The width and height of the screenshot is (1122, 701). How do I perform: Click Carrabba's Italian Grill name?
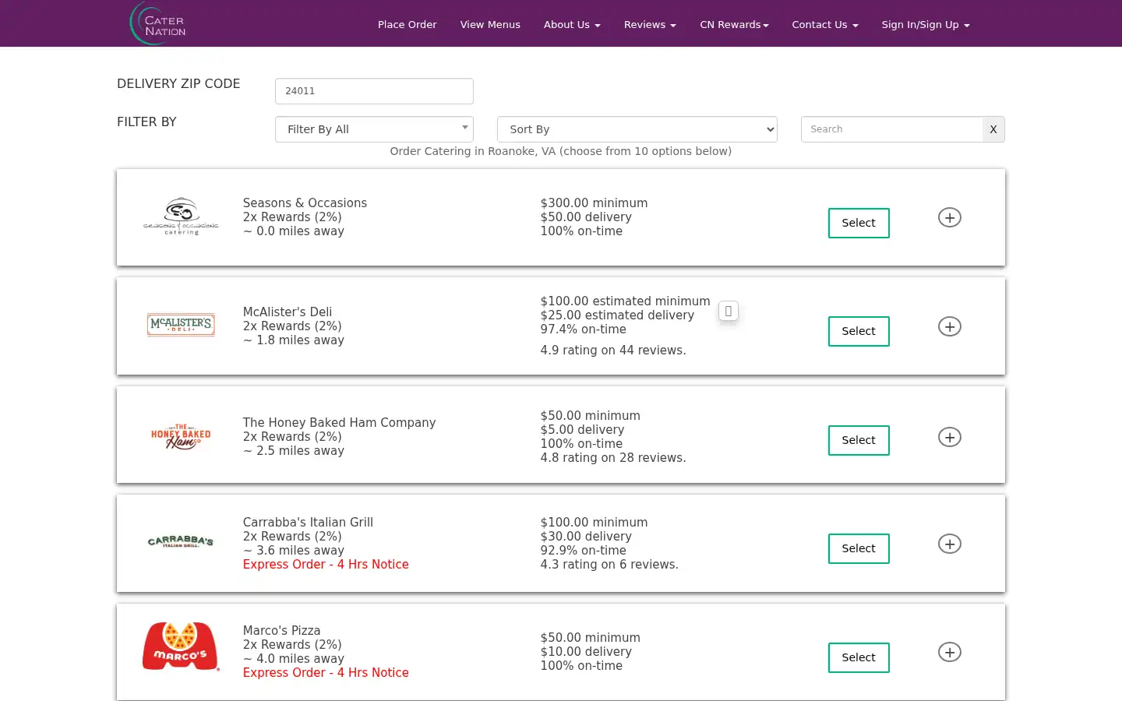click(x=308, y=523)
